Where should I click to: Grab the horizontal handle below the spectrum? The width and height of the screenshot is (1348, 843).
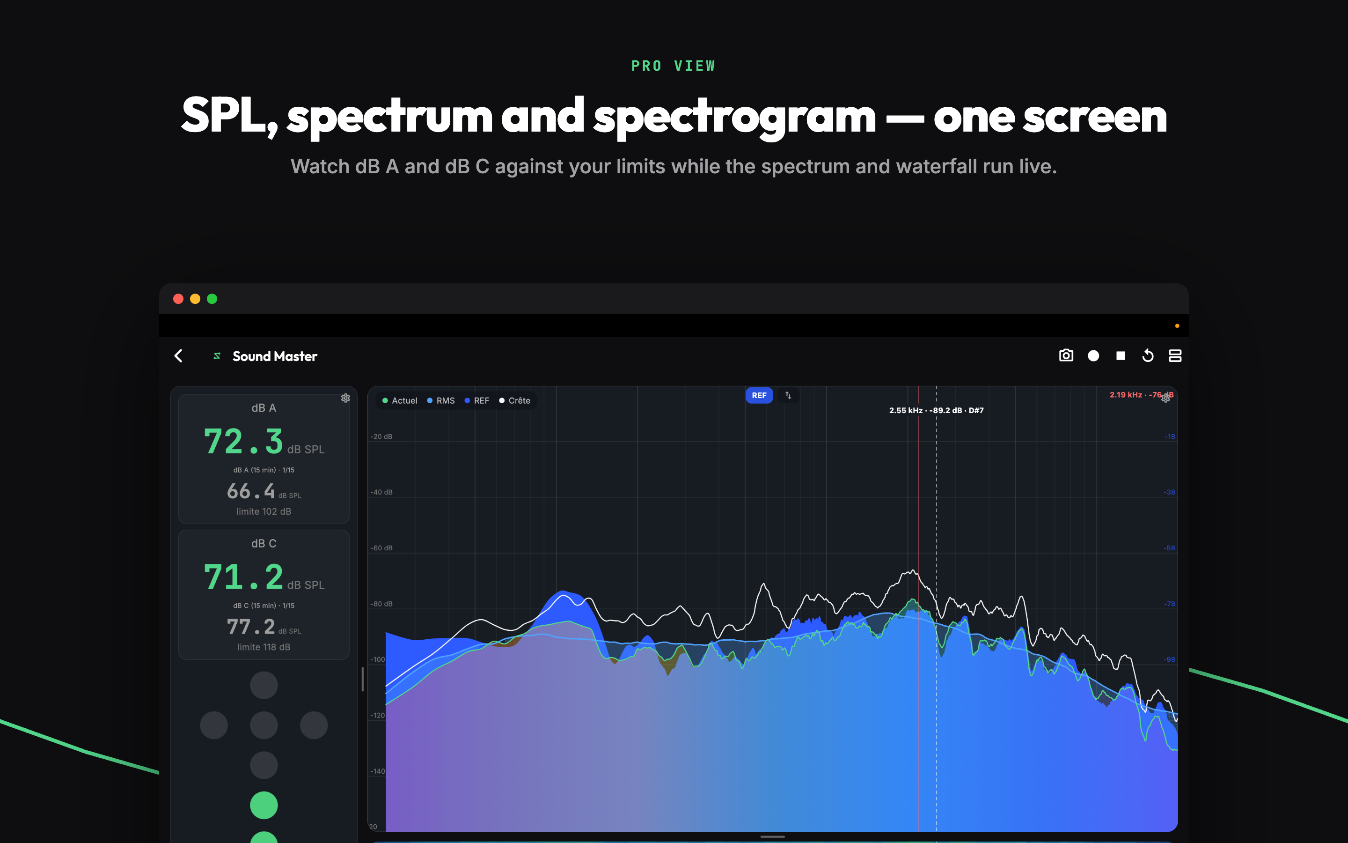[x=772, y=836]
